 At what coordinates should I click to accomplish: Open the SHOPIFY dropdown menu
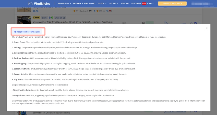(x=78, y=4)
